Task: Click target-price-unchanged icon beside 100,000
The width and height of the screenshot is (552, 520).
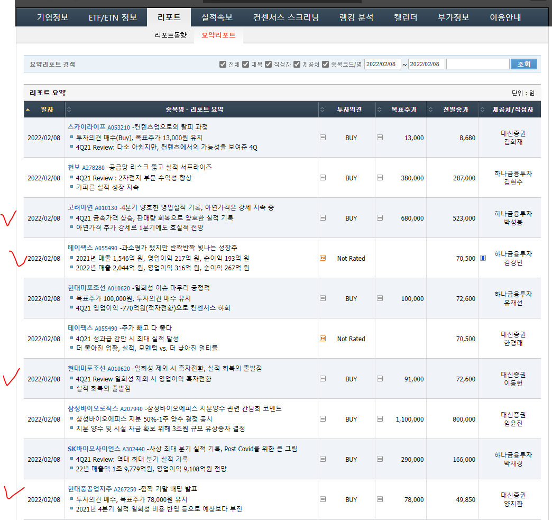Action: tap(380, 298)
